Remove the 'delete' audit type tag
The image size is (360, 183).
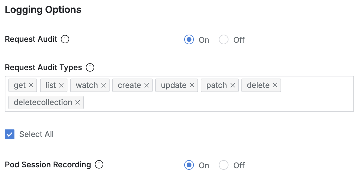pos(275,85)
